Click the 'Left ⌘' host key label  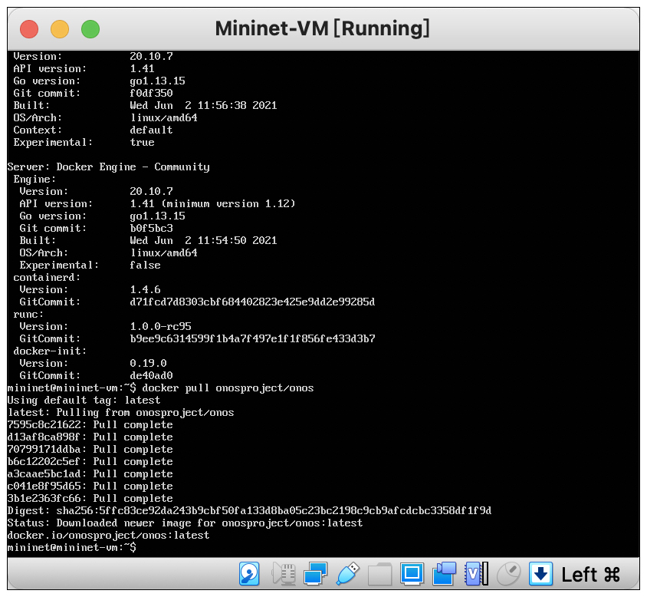(590, 574)
